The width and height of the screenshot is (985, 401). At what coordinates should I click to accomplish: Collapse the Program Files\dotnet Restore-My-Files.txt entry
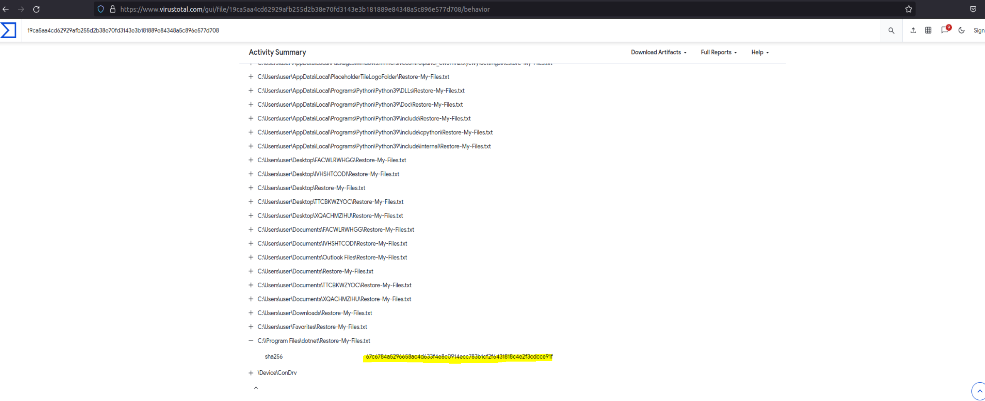pyautogui.click(x=251, y=341)
